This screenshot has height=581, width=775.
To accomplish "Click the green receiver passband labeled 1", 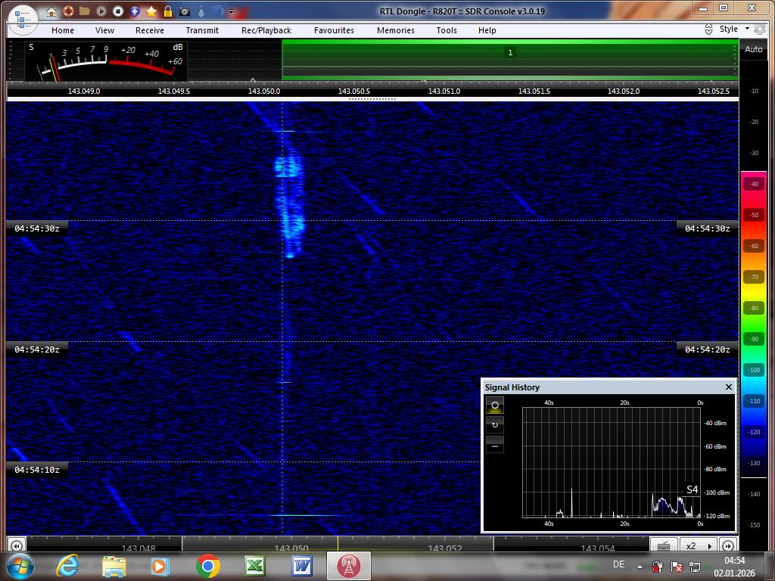I will point(510,59).
